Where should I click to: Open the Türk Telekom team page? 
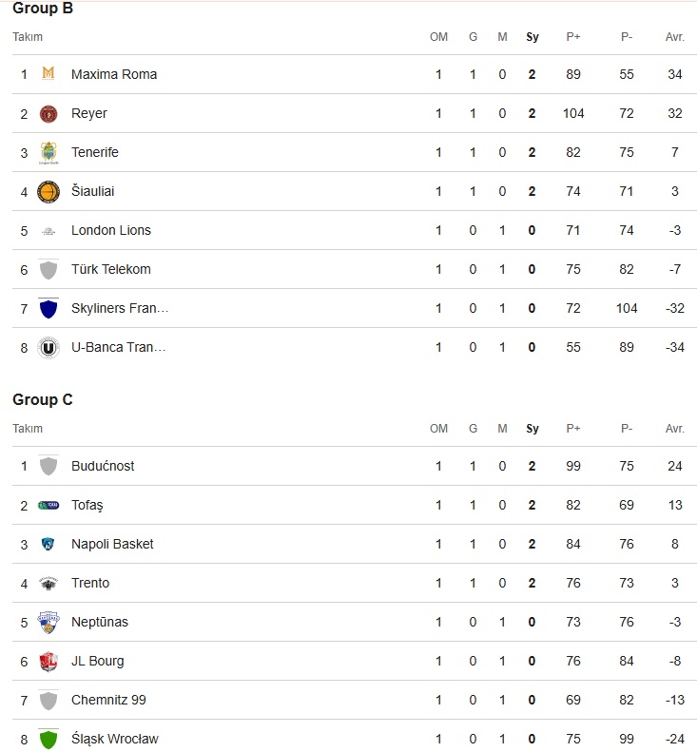111,269
